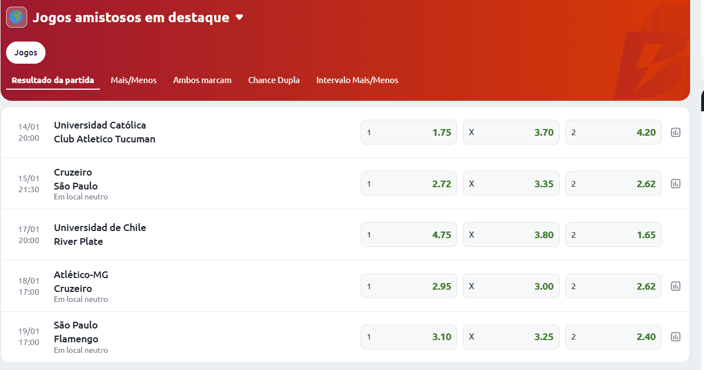Image resolution: width=704 pixels, height=370 pixels.
Task: Bet on River Plate win at 1.65
Action: click(x=614, y=234)
